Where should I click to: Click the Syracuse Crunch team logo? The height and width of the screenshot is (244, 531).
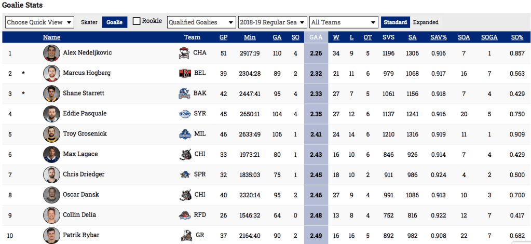(x=184, y=114)
